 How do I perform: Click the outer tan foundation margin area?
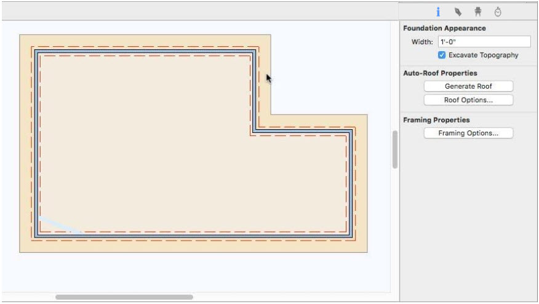(25, 145)
